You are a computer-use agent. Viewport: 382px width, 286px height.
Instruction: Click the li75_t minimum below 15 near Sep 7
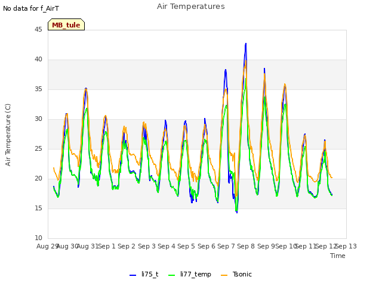point(237,212)
